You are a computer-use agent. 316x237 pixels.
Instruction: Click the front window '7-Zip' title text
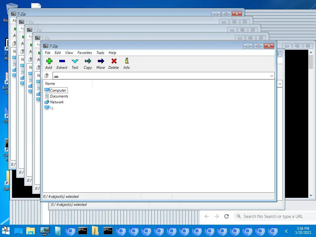(54, 46)
